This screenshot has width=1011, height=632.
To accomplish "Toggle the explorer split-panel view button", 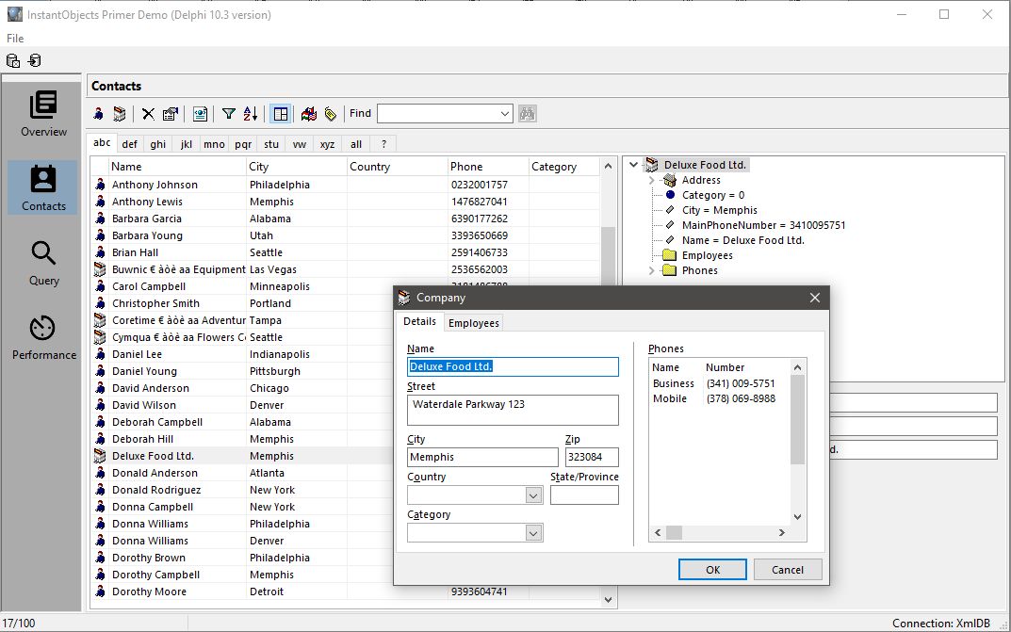I will 280,114.
